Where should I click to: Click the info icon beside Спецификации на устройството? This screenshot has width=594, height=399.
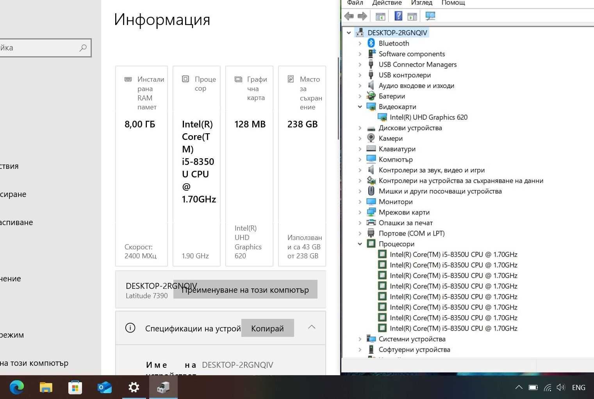point(130,328)
